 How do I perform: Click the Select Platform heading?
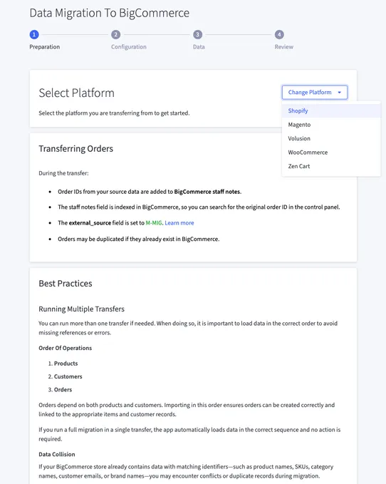(x=76, y=93)
